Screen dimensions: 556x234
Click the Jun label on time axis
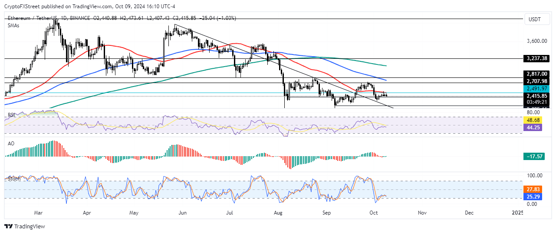point(182,213)
